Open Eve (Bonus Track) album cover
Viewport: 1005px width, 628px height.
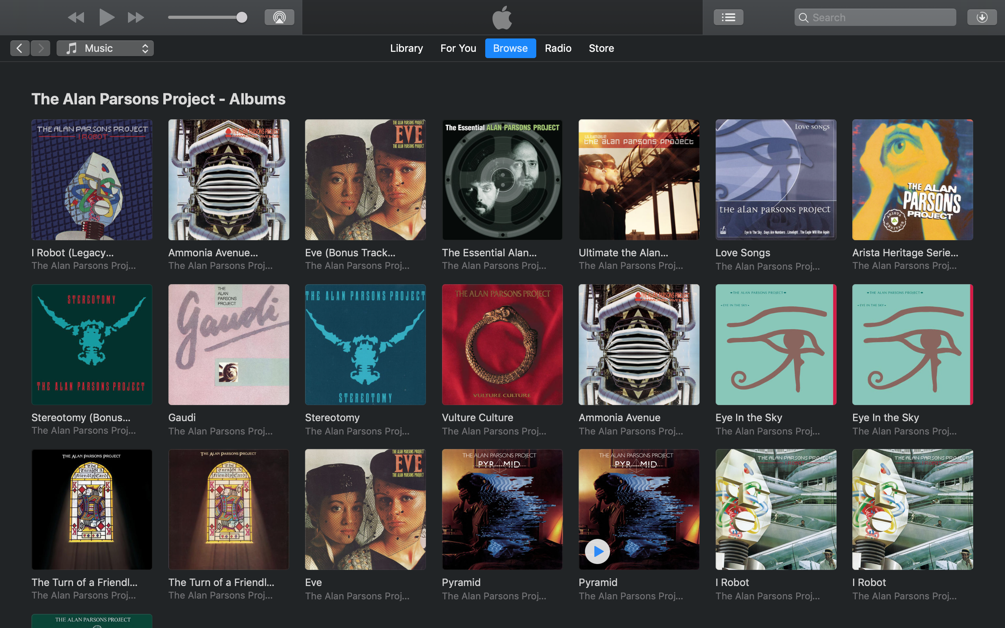pyautogui.click(x=365, y=180)
